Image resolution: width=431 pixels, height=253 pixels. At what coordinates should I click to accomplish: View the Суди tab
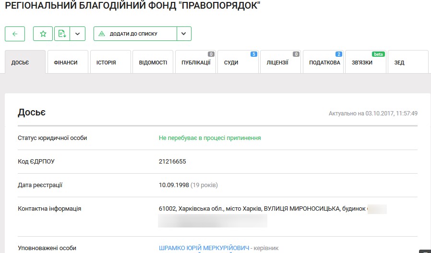(x=231, y=63)
